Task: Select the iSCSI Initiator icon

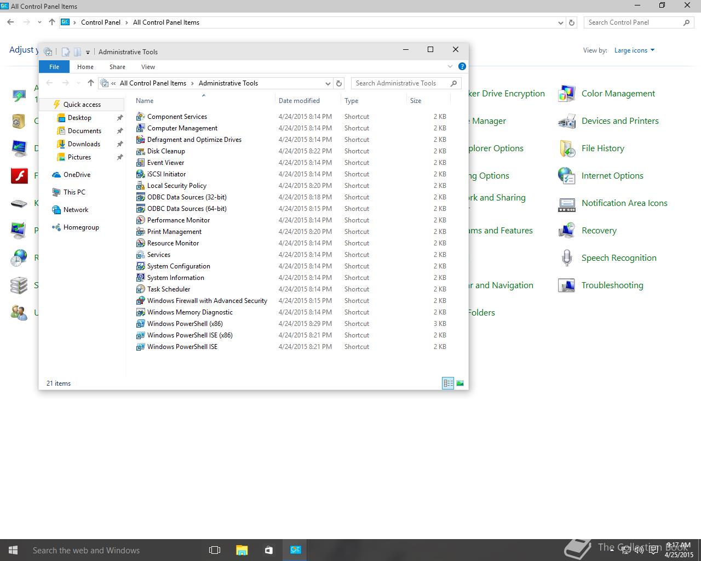Action: coord(140,174)
